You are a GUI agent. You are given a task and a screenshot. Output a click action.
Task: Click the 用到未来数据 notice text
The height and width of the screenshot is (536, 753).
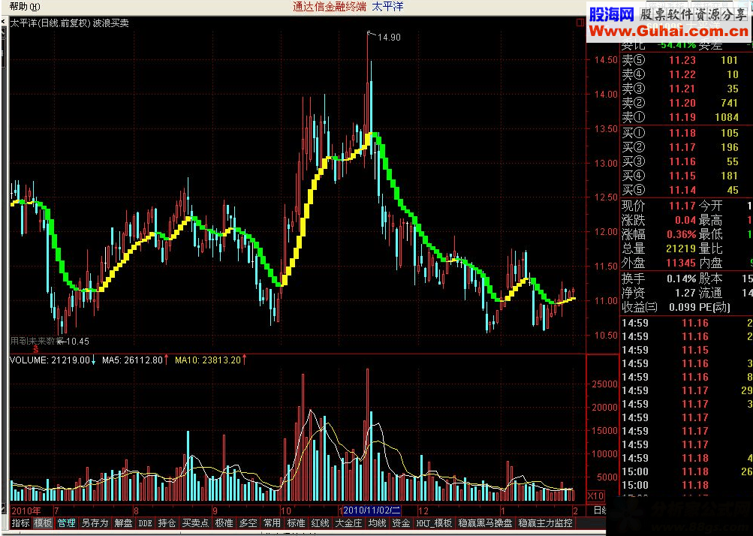tap(37, 341)
